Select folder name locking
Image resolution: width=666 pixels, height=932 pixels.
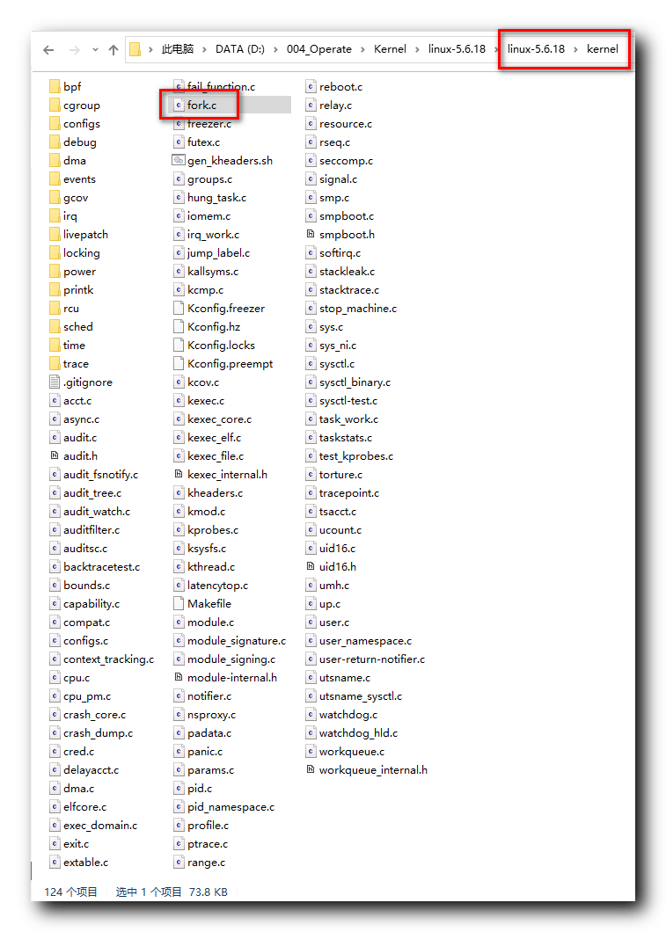tap(82, 253)
